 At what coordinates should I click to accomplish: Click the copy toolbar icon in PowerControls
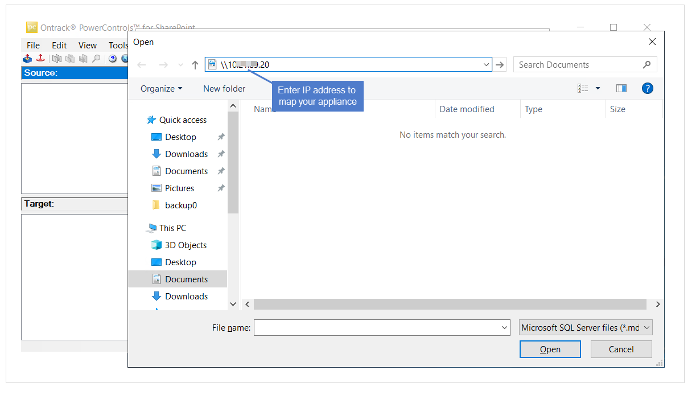point(57,58)
